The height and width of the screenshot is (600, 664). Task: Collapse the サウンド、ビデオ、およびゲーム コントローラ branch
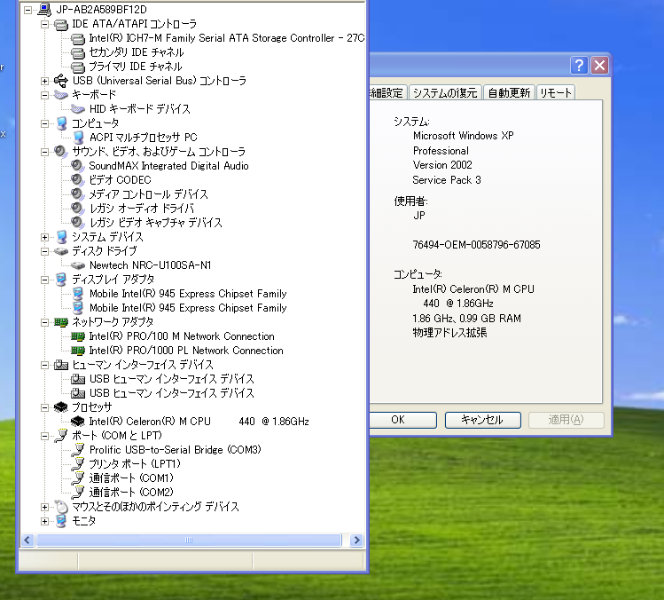click(x=44, y=152)
